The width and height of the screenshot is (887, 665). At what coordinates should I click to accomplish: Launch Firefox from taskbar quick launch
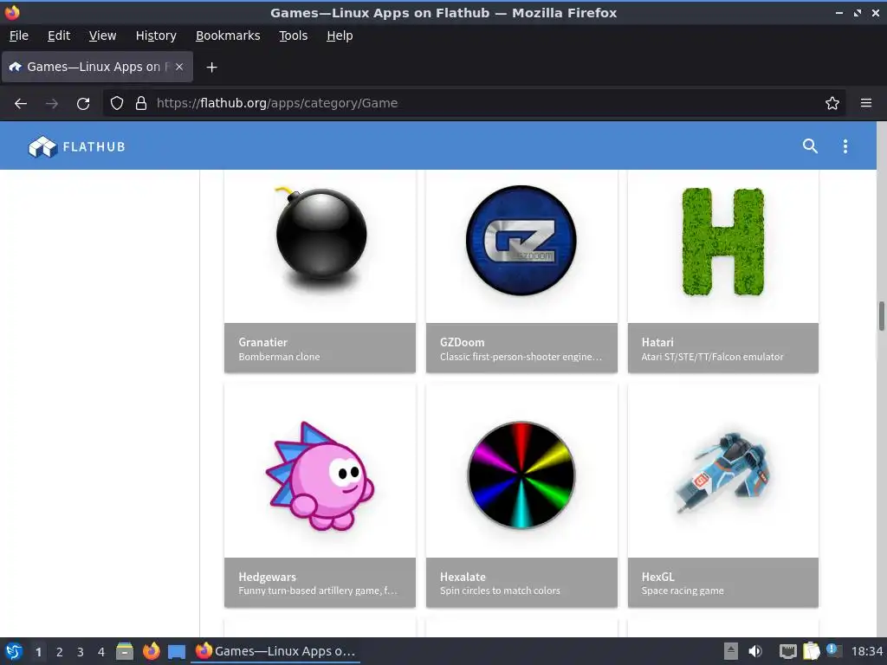(x=151, y=651)
